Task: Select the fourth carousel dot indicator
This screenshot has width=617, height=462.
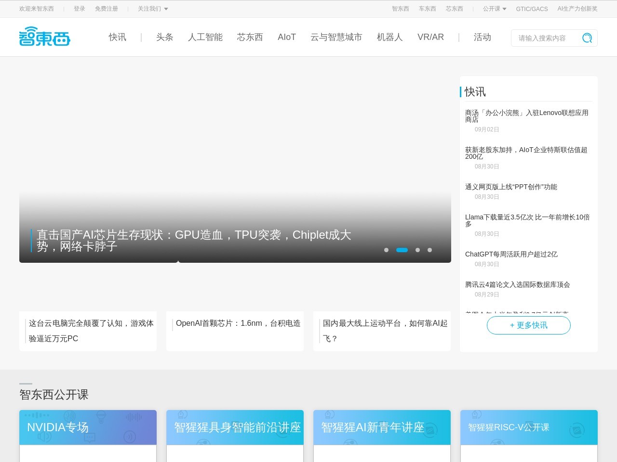Action: (429, 250)
